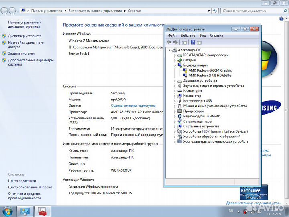The image size is (289, 217).
Task: Open Настройка удаленного доступа link
Action: coord(26,45)
